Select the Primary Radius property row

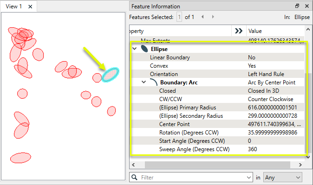click(x=218, y=108)
